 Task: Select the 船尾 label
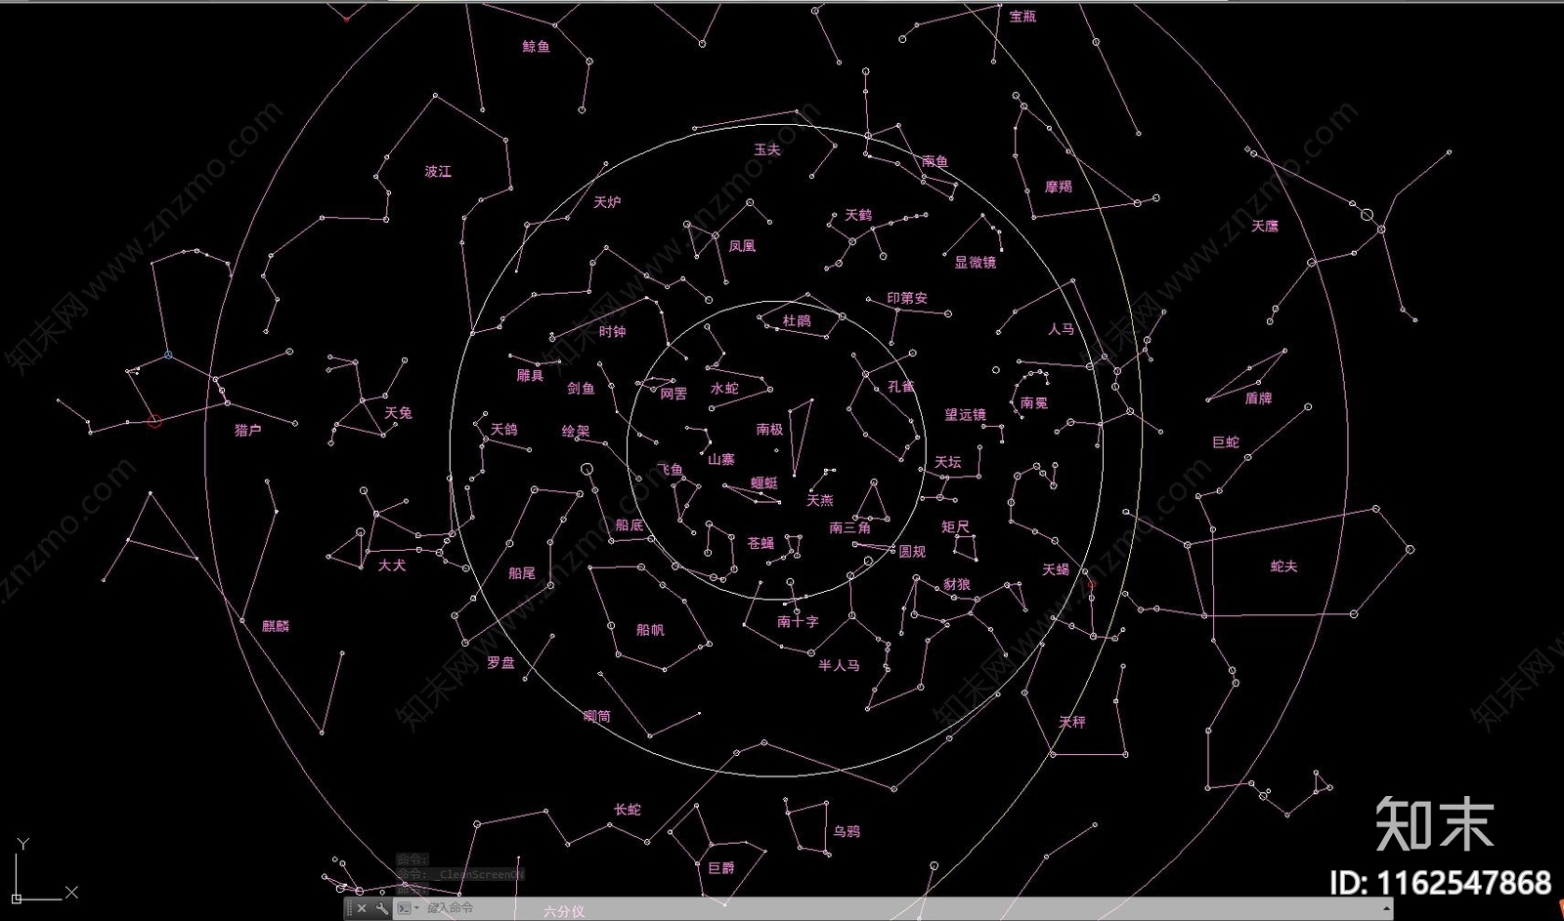pyautogui.click(x=522, y=573)
